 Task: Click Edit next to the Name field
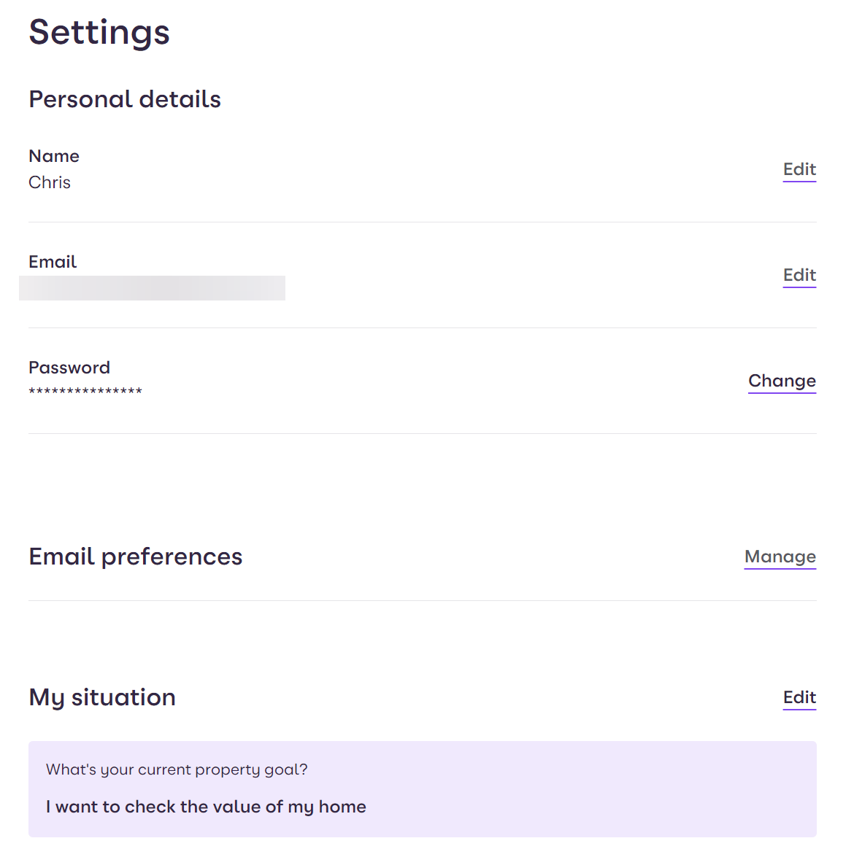pos(799,169)
